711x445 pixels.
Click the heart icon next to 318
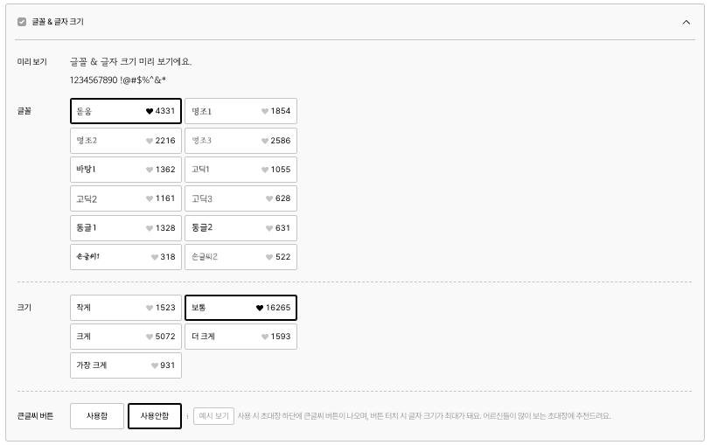coord(155,257)
